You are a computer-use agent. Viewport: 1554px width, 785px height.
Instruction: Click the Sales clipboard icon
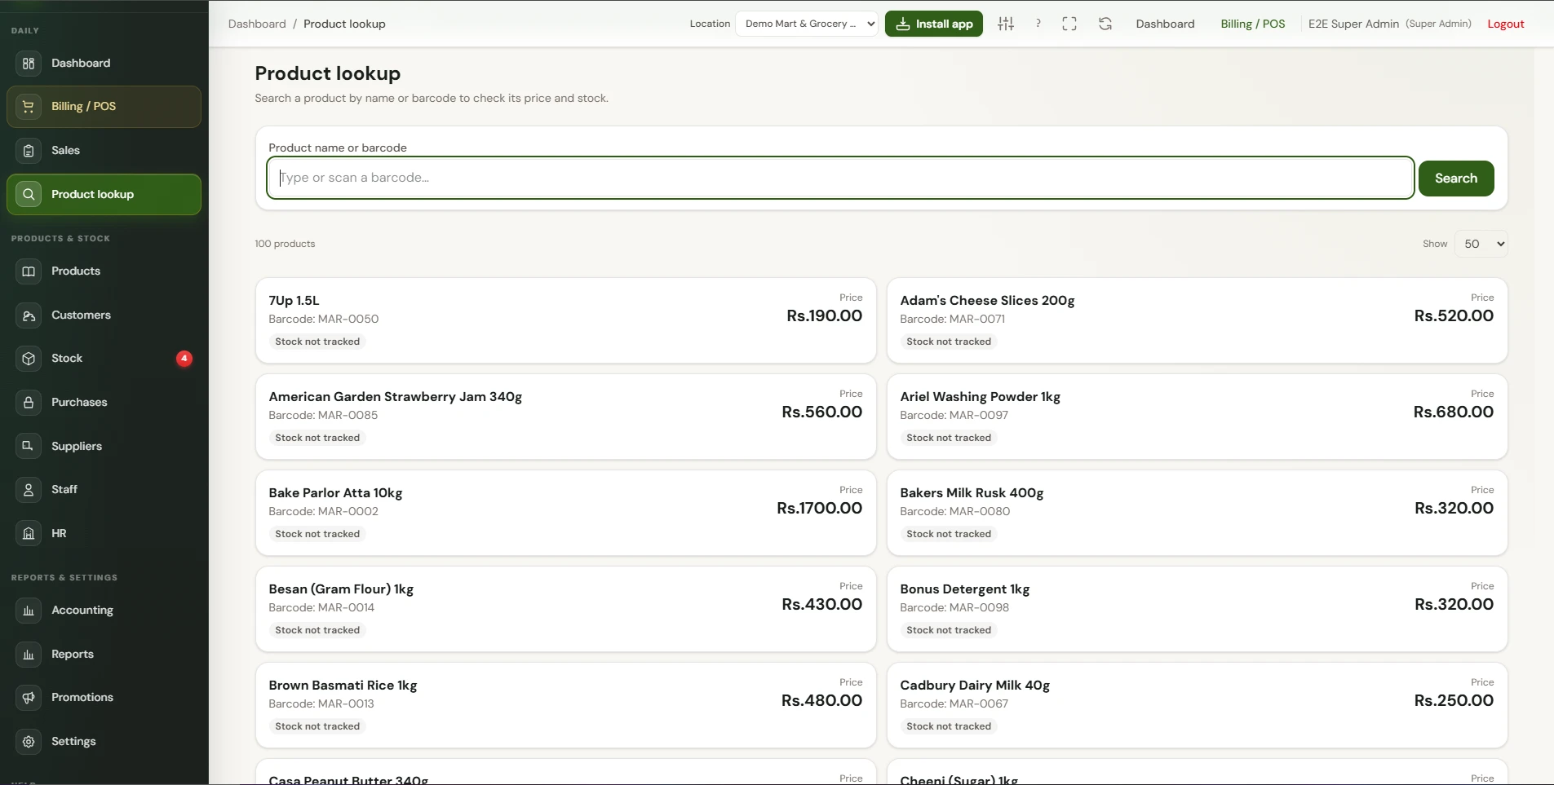tap(29, 151)
